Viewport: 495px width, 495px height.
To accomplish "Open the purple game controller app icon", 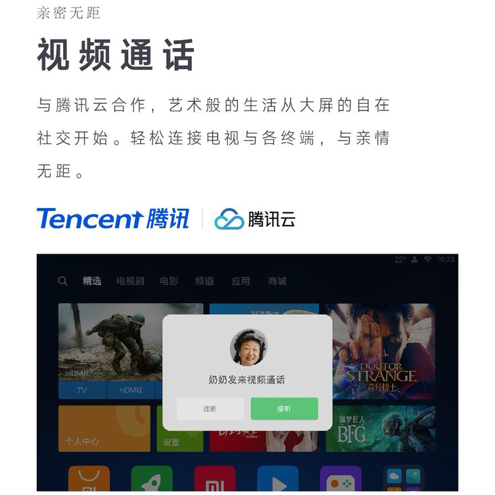I will coord(340,479).
